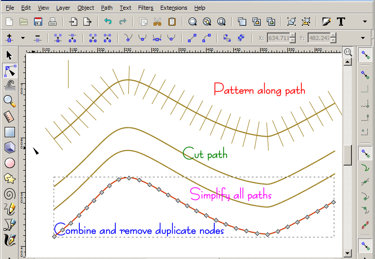Click the Undo arrow icon
Image resolution: width=375 pixels, height=259 pixels.
[x=108, y=22]
